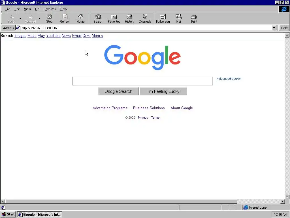This screenshot has height=218, width=290.
Task: Click the page icon in Address bar
Action: tap(18, 28)
